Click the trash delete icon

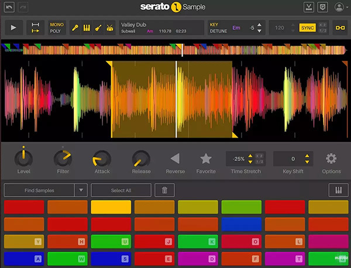click(164, 190)
